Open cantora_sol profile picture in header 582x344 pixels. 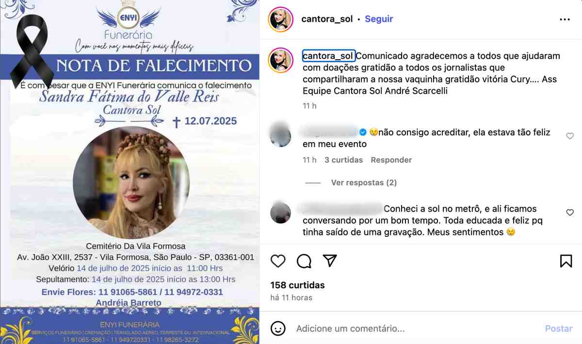[x=281, y=19]
